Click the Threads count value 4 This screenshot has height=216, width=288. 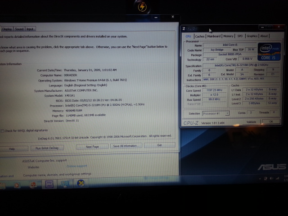coord(274,112)
